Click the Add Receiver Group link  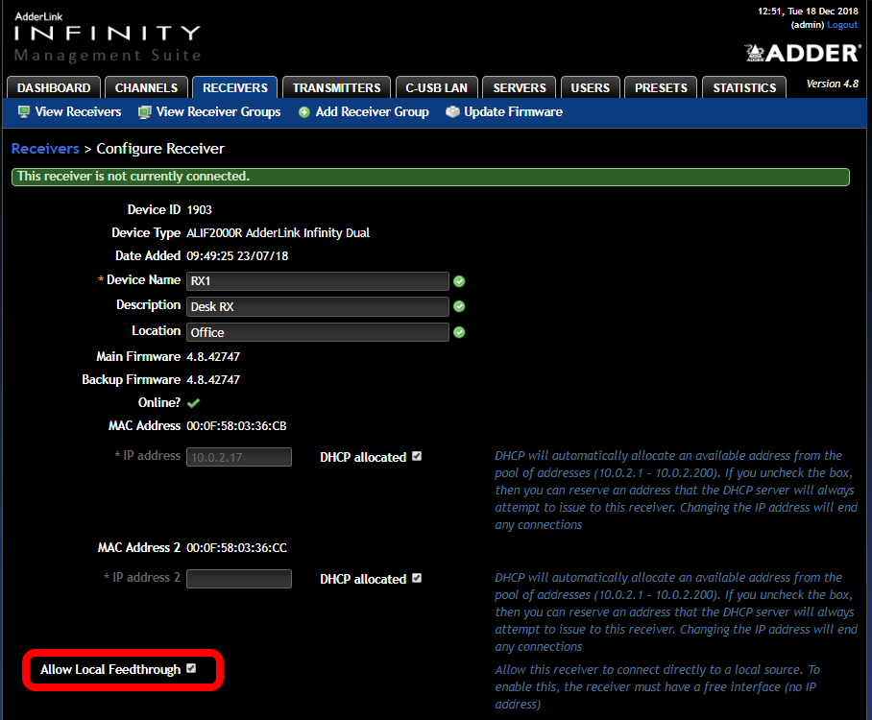[x=372, y=111]
